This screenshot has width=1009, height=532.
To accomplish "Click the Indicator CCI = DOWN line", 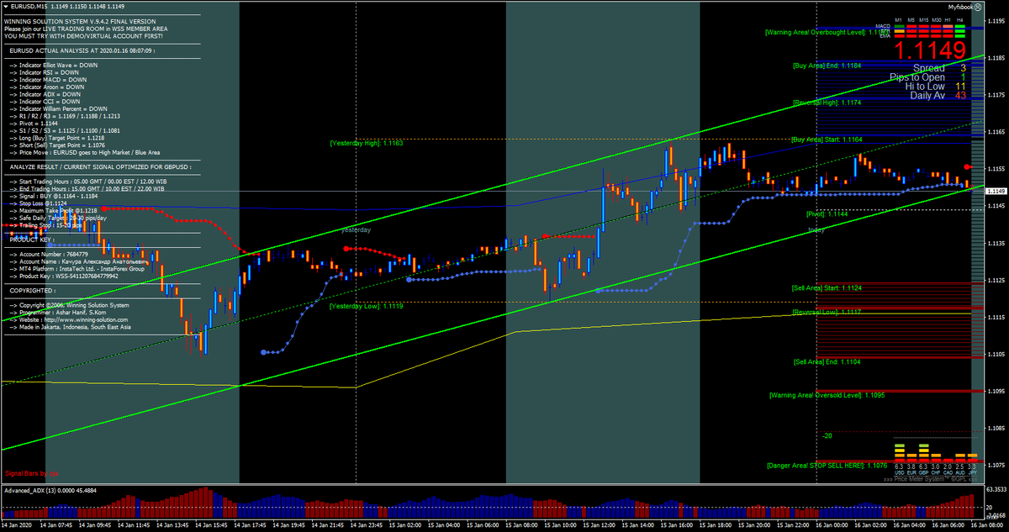I will 45,102.
